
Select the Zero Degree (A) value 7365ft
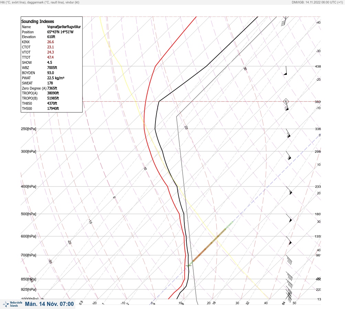52,88
